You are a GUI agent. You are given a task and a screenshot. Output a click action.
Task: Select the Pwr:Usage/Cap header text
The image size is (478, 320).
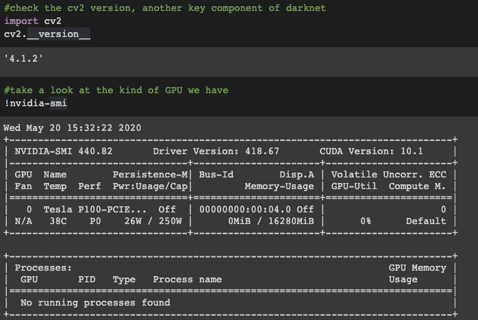[x=150, y=186]
